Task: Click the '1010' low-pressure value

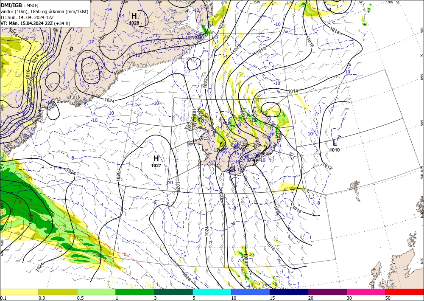Action: (335, 150)
